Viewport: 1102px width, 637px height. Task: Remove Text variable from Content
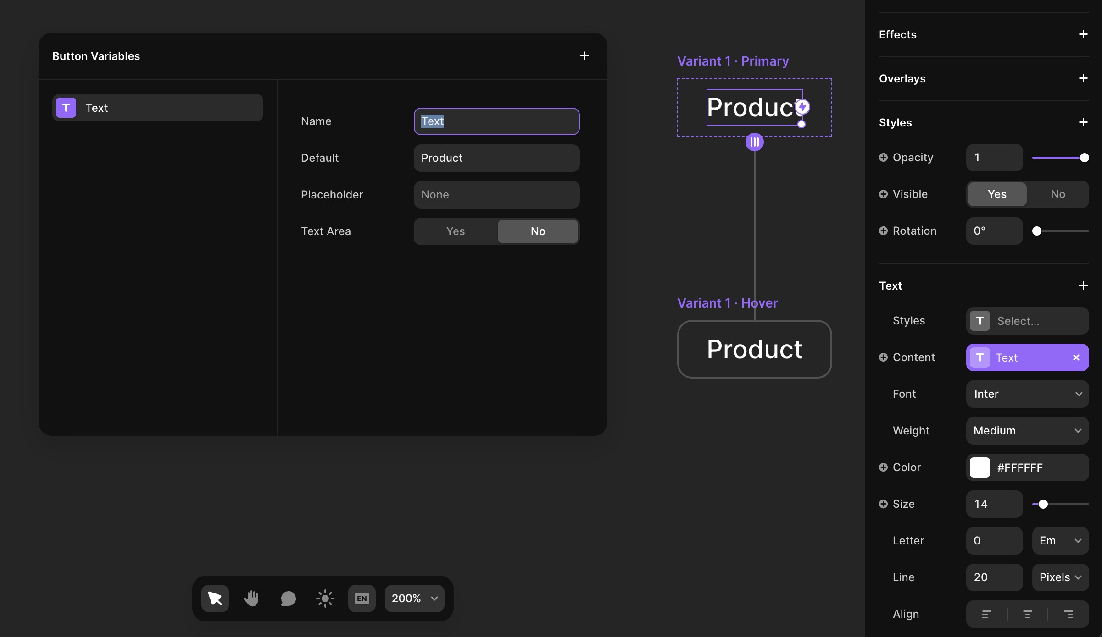point(1076,357)
